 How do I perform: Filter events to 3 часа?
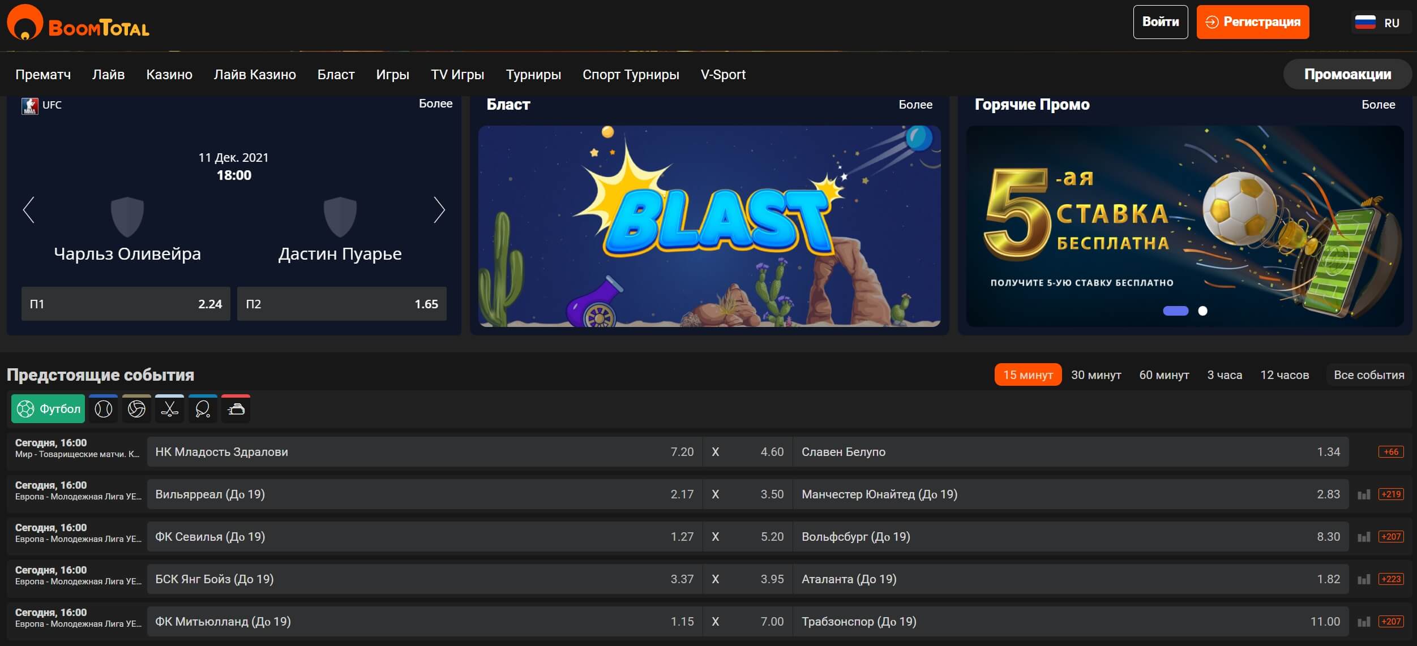[x=1225, y=374]
